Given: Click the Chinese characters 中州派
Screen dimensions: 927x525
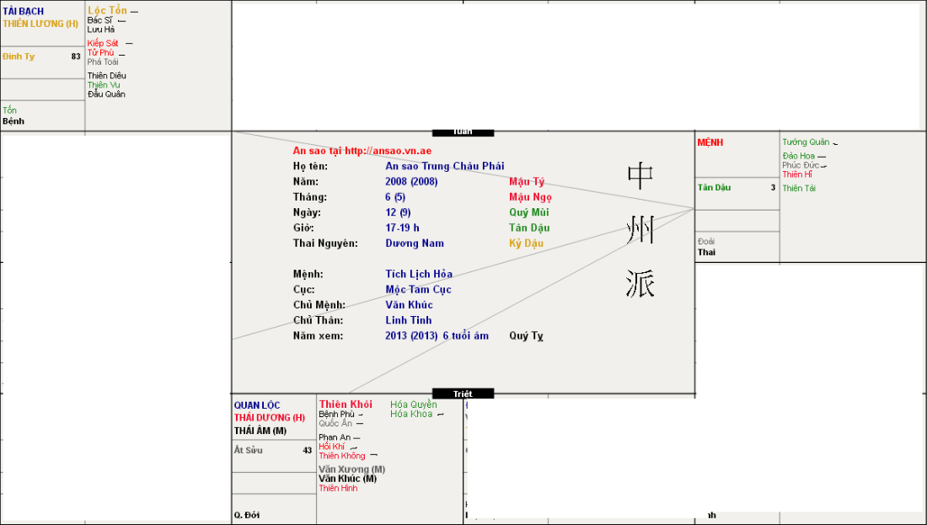Looking at the screenshot, I should 640,230.
